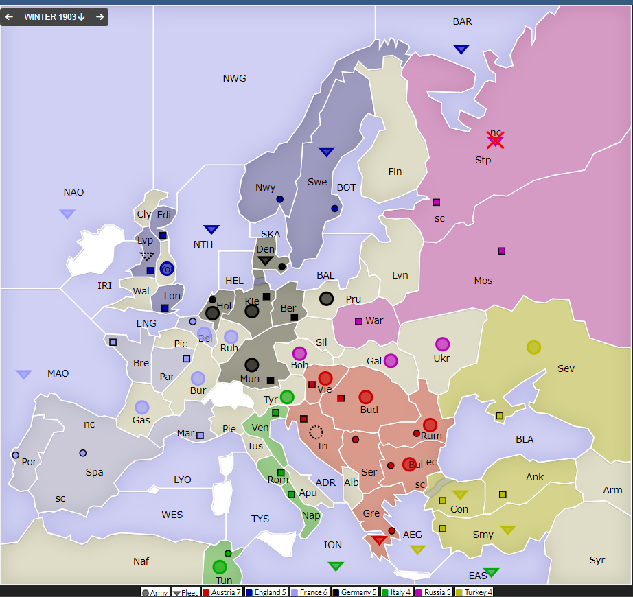Viewport: 633px width, 597px height.
Task: Click the Syr territory label
Action: (x=597, y=560)
